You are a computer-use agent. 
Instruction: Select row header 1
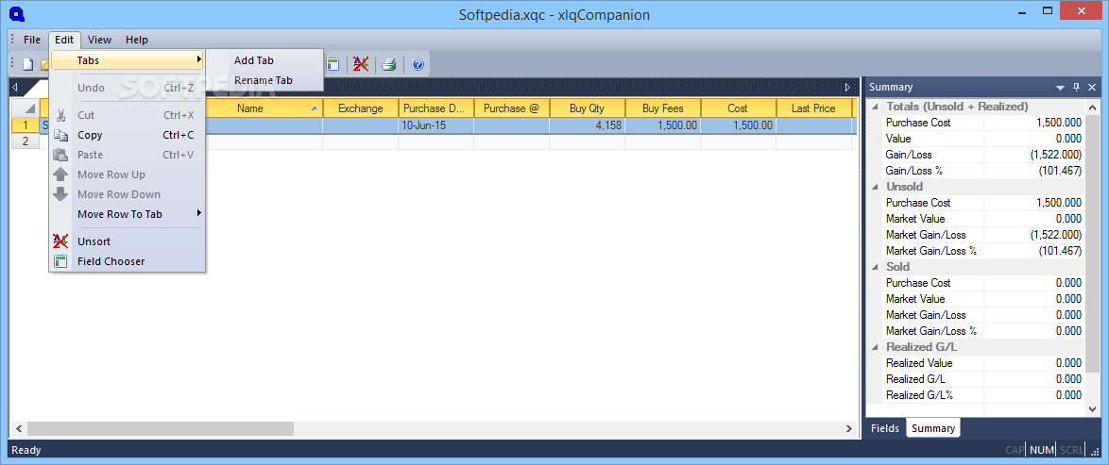(x=26, y=125)
